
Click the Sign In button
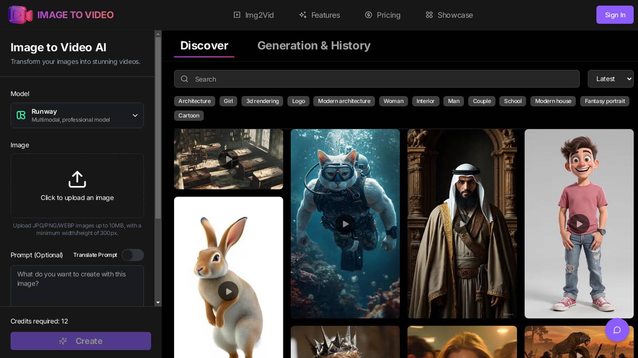(x=615, y=15)
